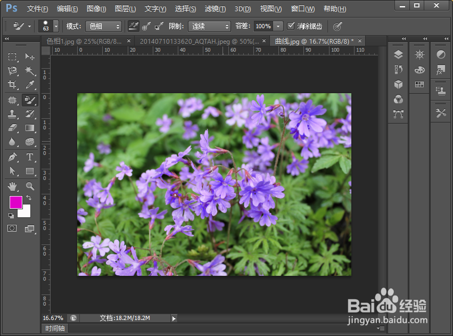453x336 pixels.
Task: Pick the Magic Wand tool
Action: coord(30,70)
